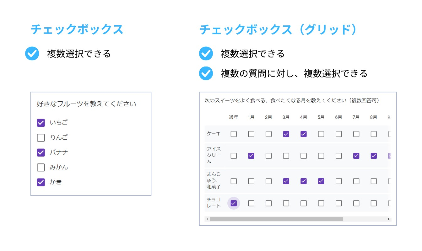Uncheck チョコレート row 通年 checkbox
The height and width of the screenshot is (251, 422).
(x=234, y=203)
